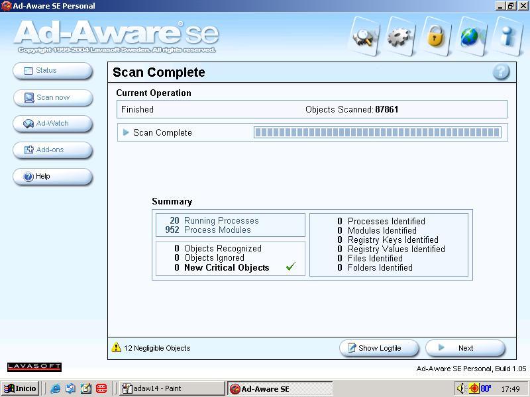Check for updates via the globe icon
Viewport: 530px width, 397px height.
(471, 36)
